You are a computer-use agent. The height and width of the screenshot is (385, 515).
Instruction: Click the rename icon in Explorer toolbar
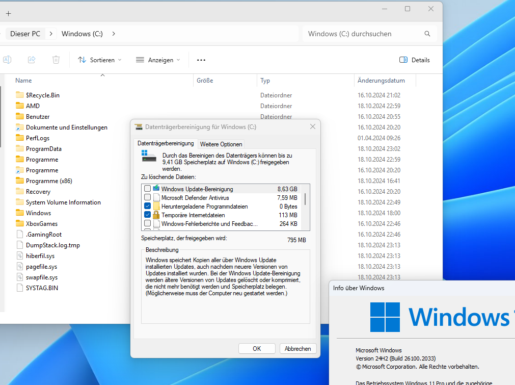tap(7, 60)
